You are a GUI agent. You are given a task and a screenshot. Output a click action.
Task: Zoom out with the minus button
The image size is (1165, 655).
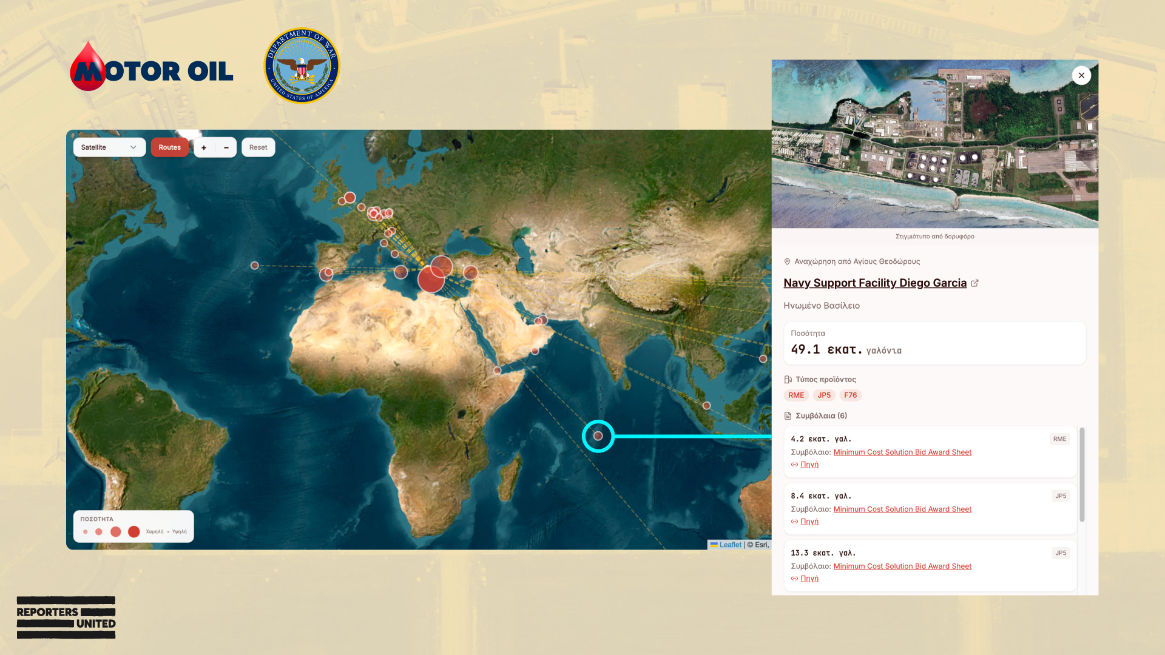(226, 147)
